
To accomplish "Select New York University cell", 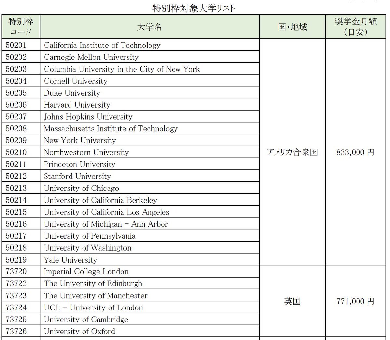I will click(x=150, y=140).
